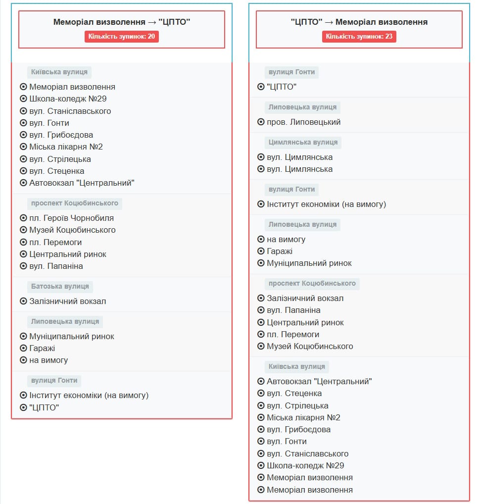This screenshot has height=504, width=480.
Task: Select the "Цимлянська вулиця" street label
Action: point(303,142)
